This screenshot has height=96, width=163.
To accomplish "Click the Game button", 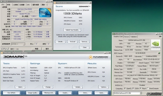I will [x=101, y=93].
